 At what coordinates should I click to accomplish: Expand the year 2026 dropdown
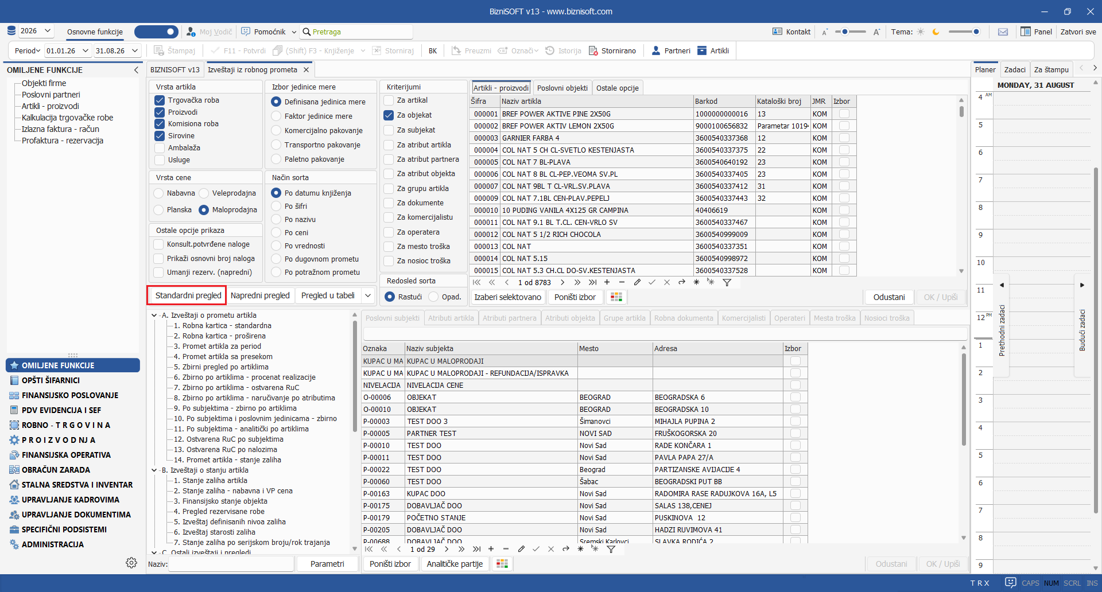coord(48,31)
